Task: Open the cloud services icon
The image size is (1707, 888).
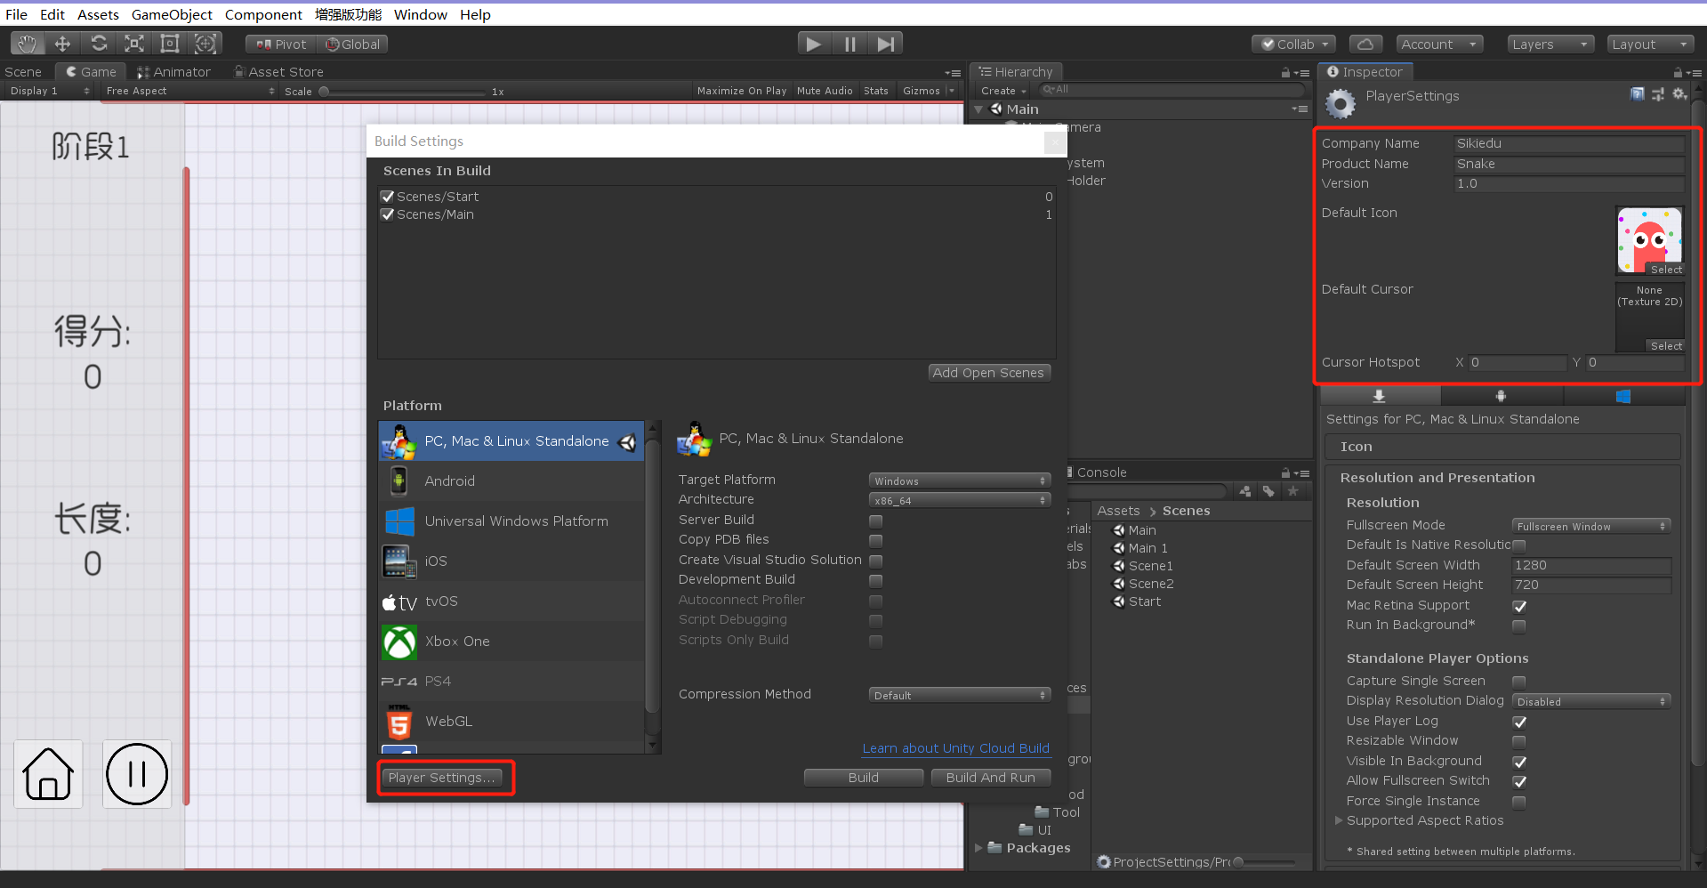Action: (1365, 44)
